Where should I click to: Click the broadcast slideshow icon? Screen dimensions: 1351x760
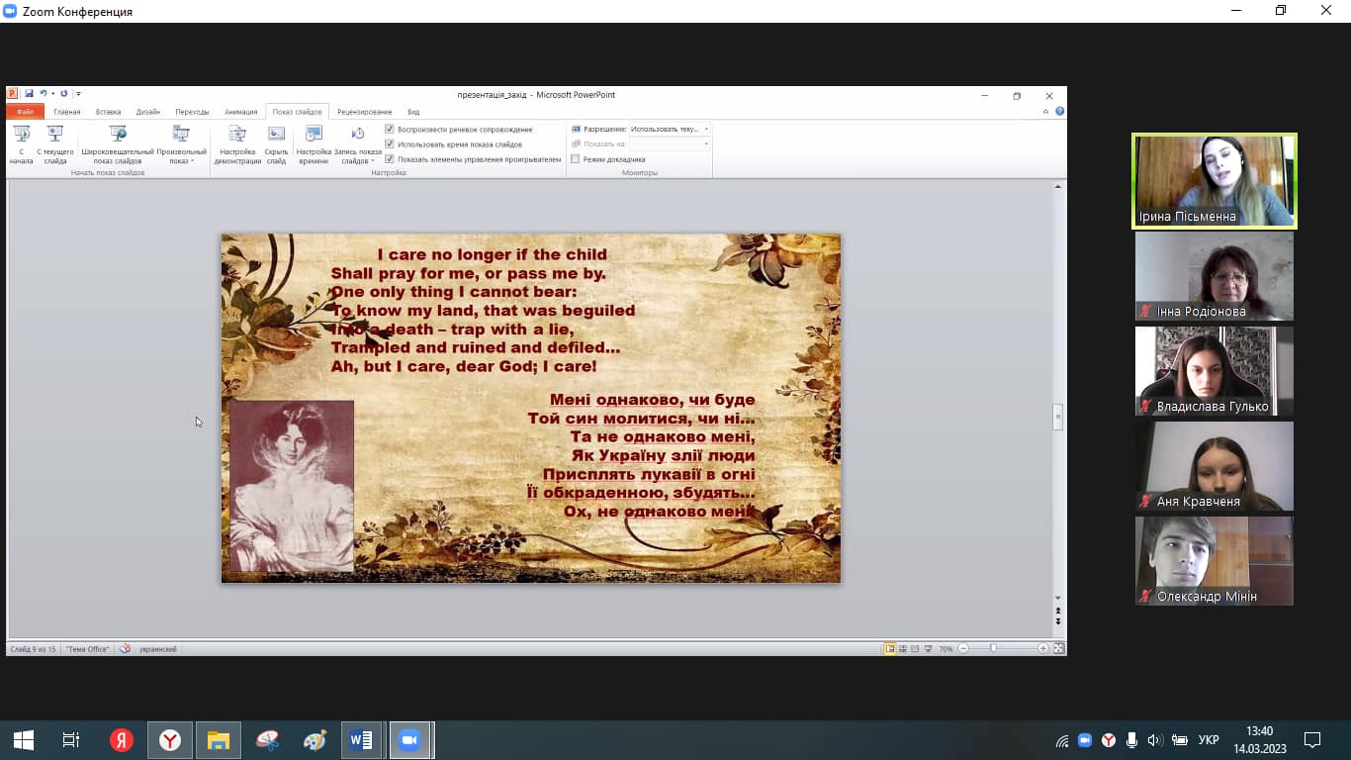point(118,134)
